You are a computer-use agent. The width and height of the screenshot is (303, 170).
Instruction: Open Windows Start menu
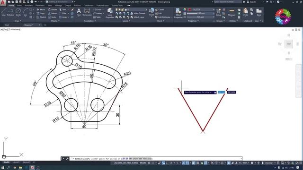tap(3, 168)
